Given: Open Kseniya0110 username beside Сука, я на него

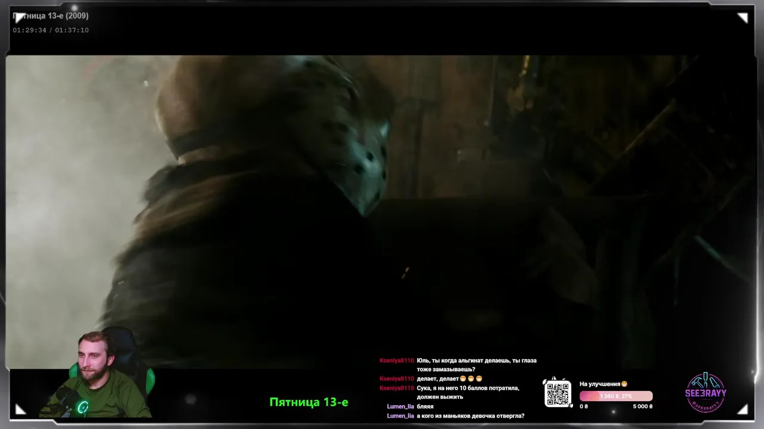Looking at the screenshot, I should [396, 388].
